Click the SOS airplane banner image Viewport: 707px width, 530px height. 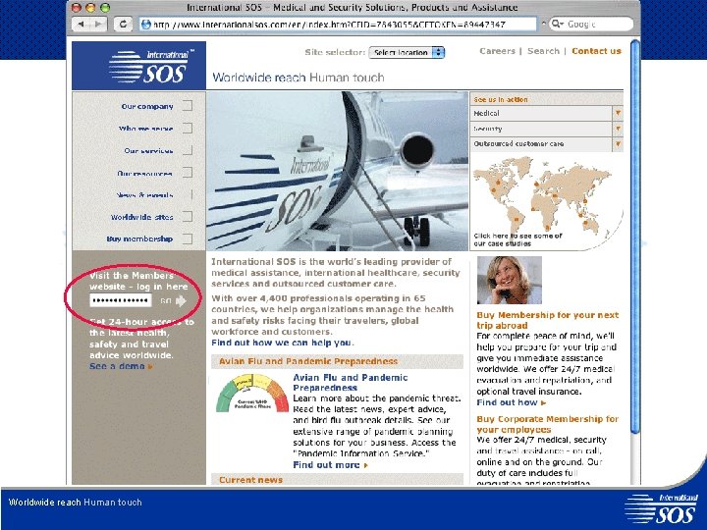(337, 171)
